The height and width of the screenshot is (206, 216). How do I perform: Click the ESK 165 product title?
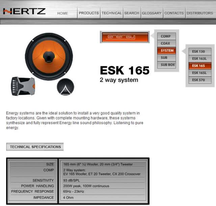[125, 70]
